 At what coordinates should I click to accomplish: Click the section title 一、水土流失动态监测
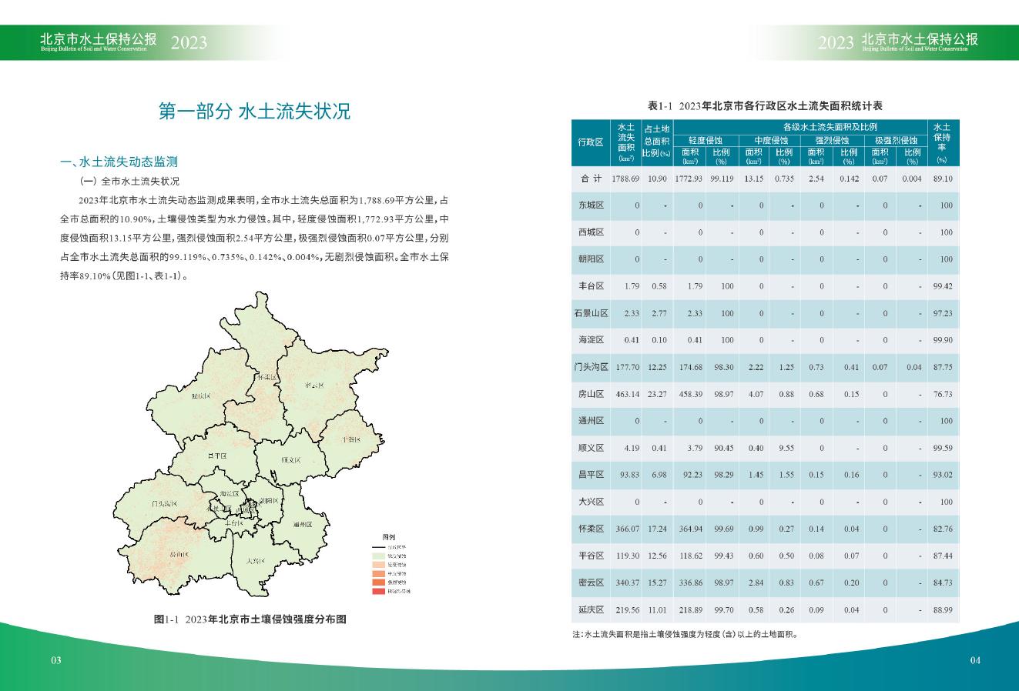[x=119, y=162]
